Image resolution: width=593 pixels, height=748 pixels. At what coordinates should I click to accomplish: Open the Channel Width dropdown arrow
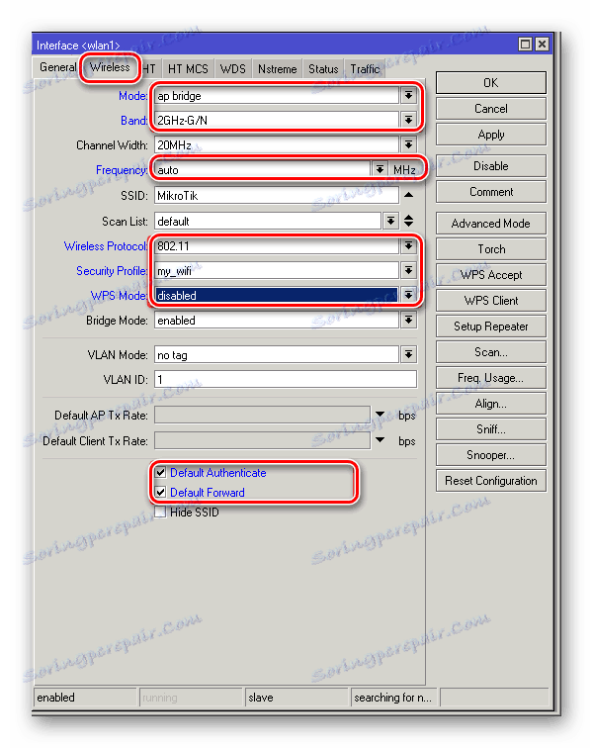click(408, 145)
